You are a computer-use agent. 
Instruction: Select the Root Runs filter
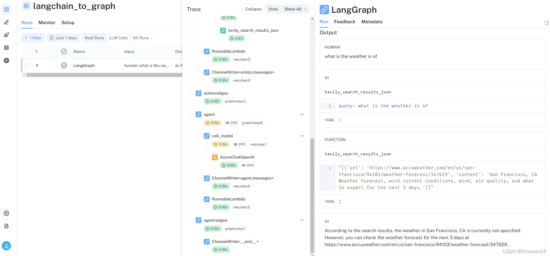point(94,38)
